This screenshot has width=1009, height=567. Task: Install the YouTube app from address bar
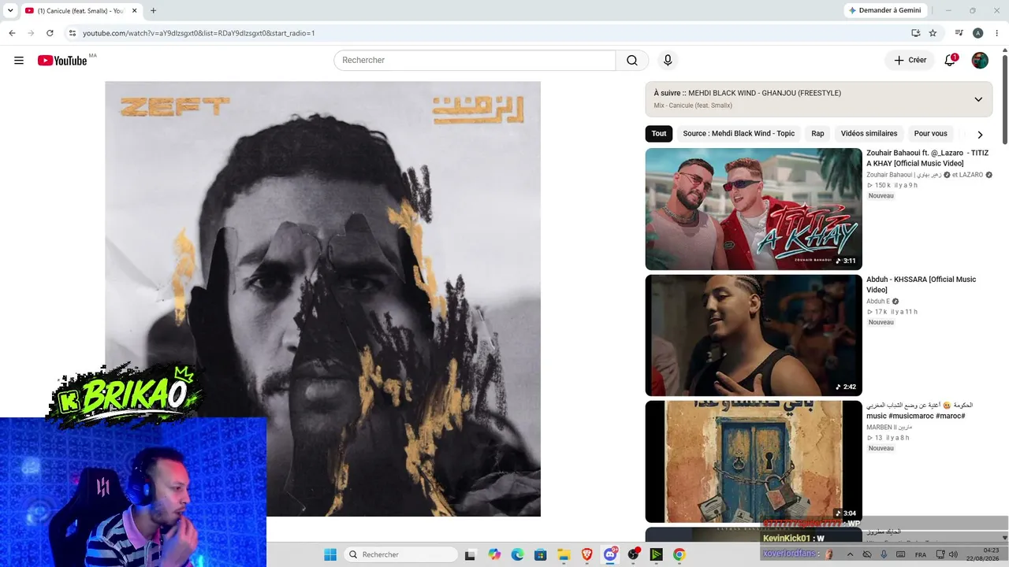(x=915, y=33)
